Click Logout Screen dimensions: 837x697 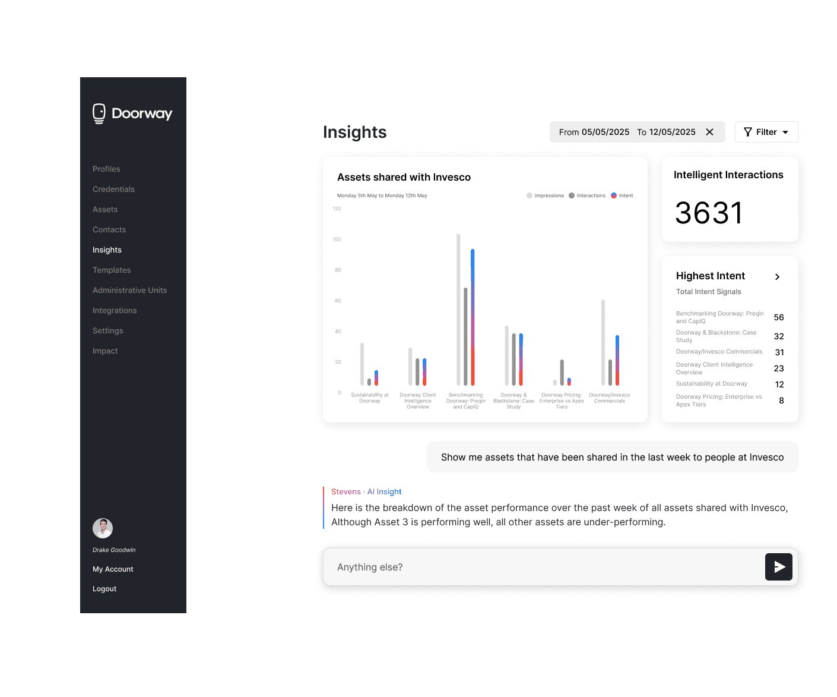(x=104, y=588)
